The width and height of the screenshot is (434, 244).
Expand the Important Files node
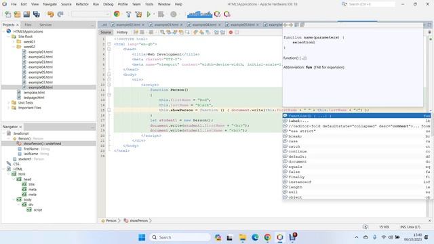tap(9, 108)
